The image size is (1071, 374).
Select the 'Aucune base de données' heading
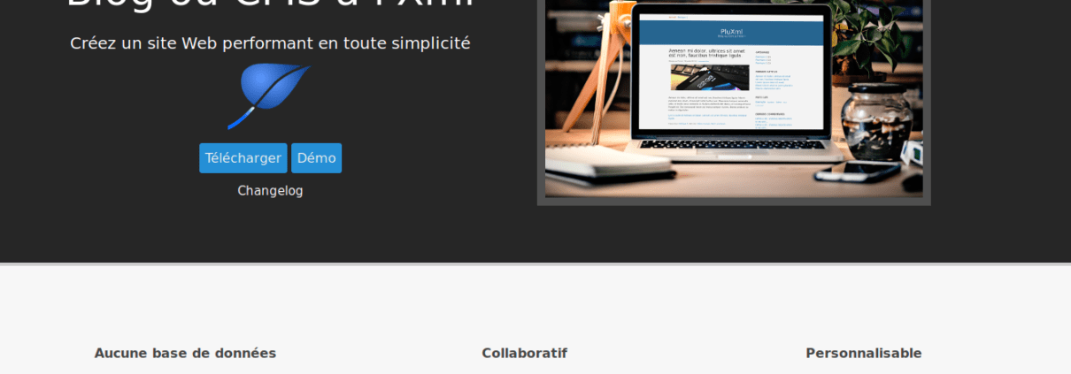(185, 354)
